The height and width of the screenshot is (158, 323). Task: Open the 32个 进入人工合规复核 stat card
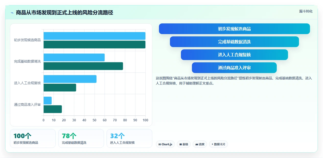[129, 138]
